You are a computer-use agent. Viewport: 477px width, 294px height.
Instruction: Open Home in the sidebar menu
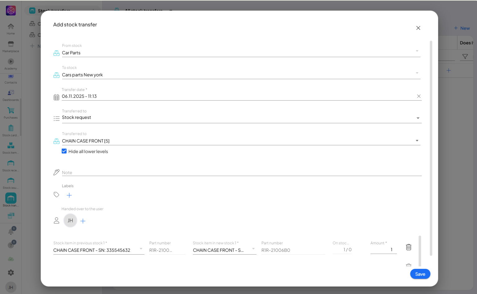pyautogui.click(x=11, y=29)
